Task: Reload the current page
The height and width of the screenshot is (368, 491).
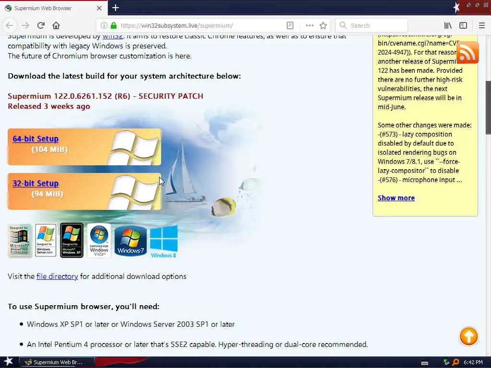Action: point(41,25)
